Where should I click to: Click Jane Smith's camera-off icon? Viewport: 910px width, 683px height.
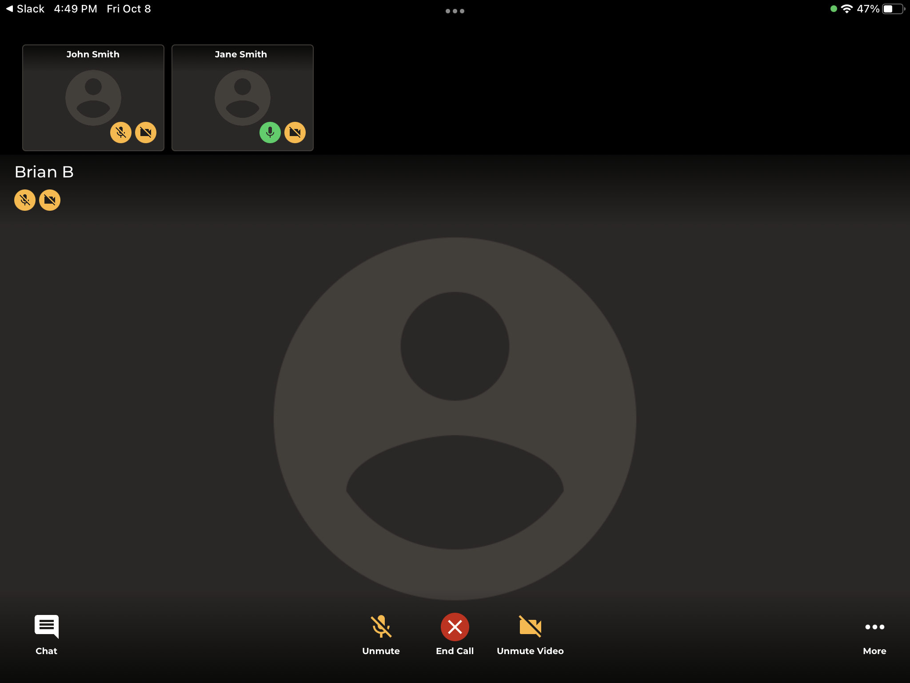(295, 133)
